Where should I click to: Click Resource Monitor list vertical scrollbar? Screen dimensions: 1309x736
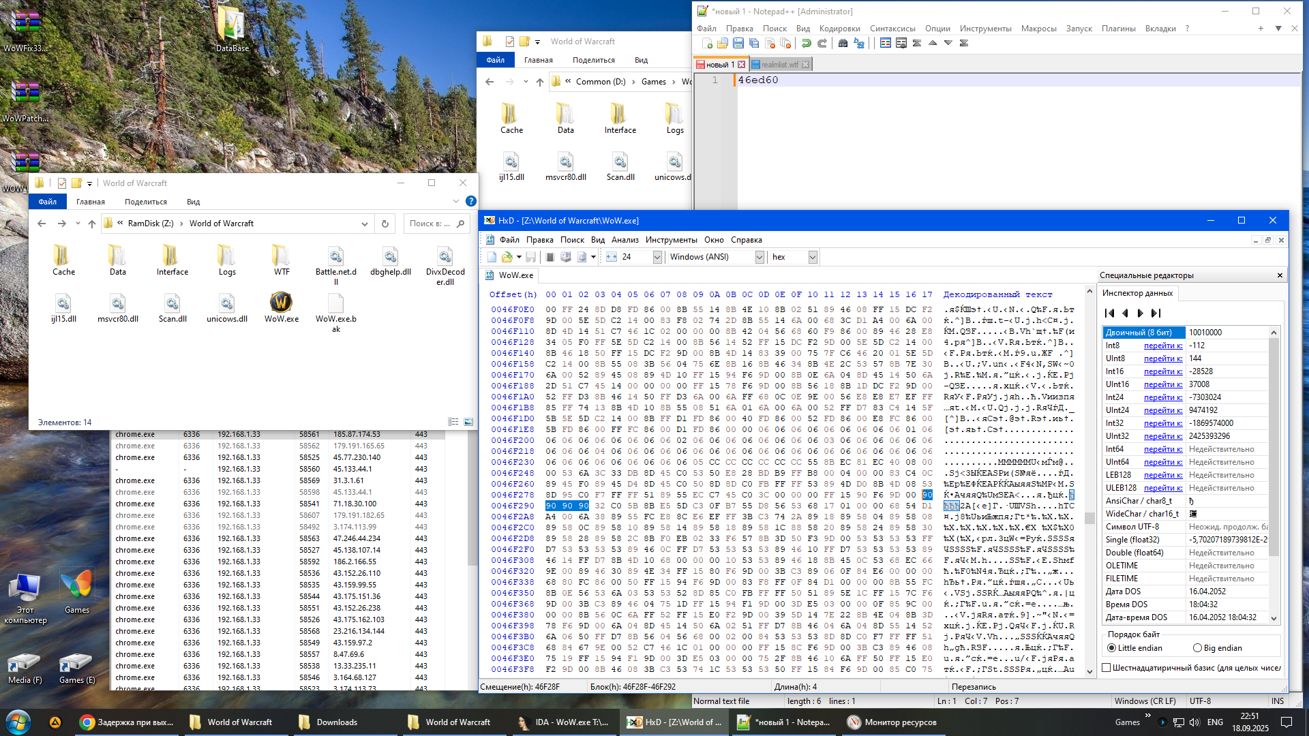click(472, 497)
